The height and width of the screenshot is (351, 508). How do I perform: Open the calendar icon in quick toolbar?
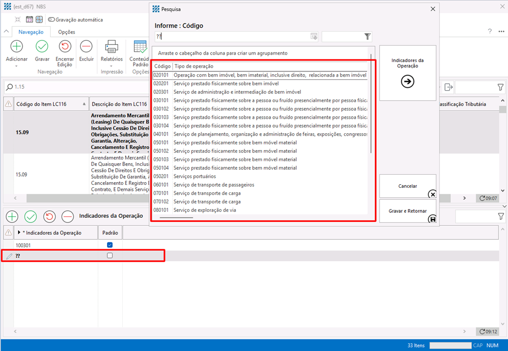(x=30, y=20)
